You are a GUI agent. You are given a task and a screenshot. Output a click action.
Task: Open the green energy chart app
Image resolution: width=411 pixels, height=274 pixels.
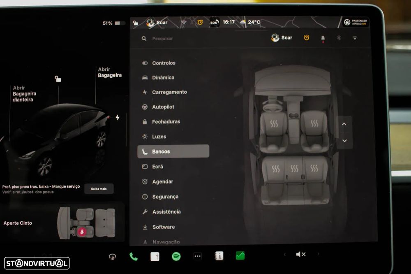240,255
